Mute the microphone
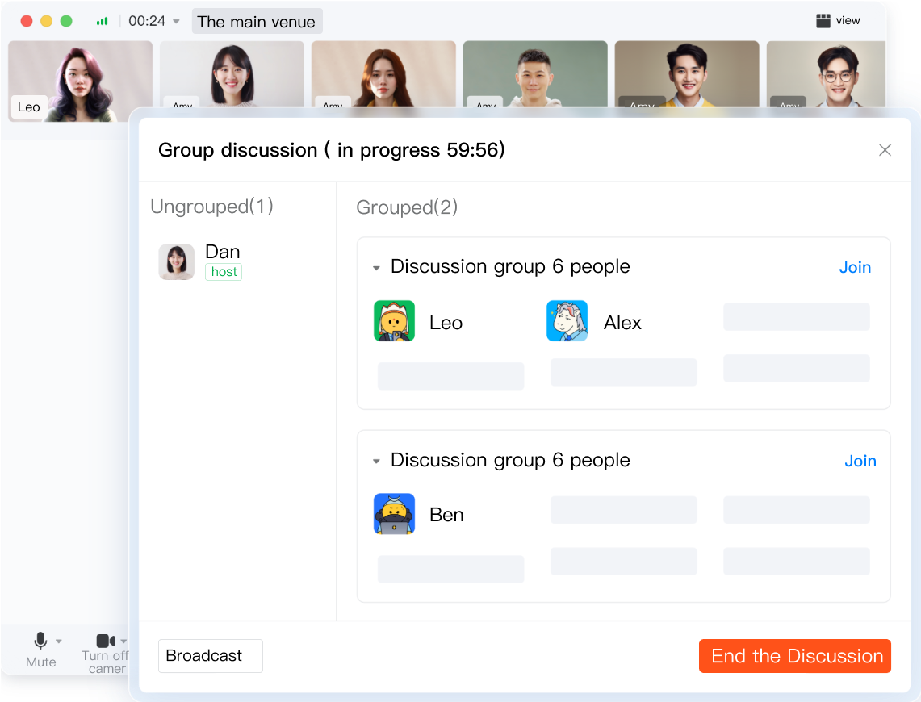The height and width of the screenshot is (702, 921). point(40,642)
